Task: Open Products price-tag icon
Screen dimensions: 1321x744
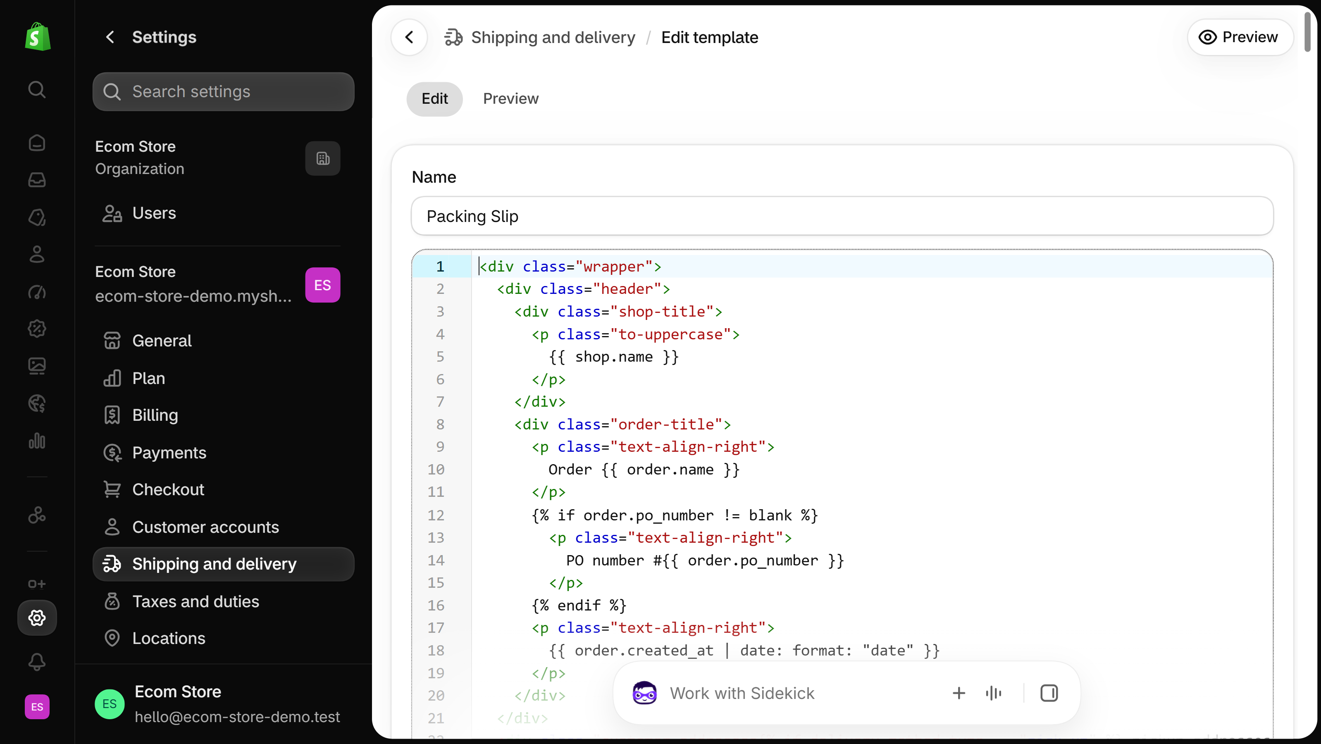Action: (37, 217)
